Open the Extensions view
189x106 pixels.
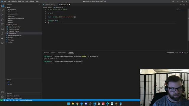coord(2,24)
